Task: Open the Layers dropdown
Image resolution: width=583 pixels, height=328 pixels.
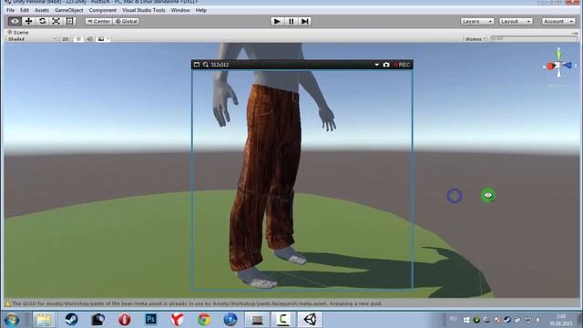Action: (477, 21)
